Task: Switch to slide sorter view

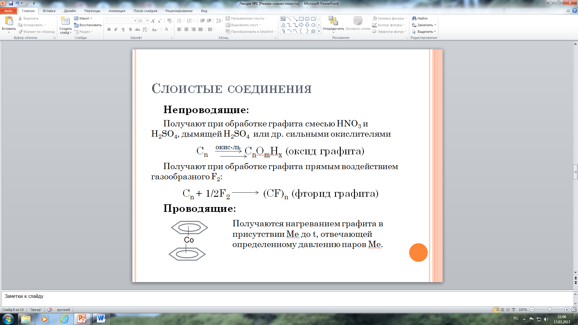Action: tap(502, 310)
